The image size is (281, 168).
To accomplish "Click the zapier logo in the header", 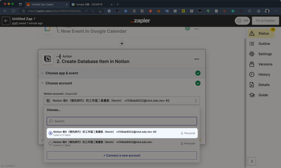I will tap(140, 21).
